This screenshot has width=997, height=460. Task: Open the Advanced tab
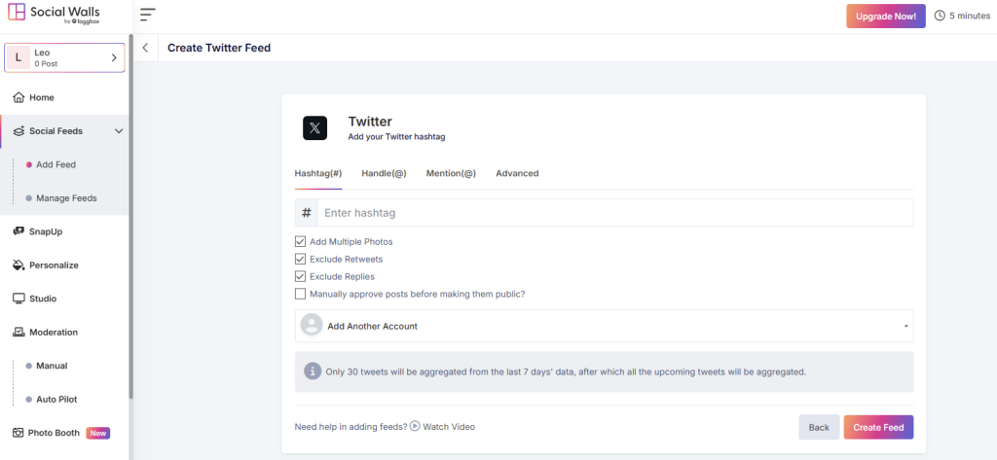(517, 173)
